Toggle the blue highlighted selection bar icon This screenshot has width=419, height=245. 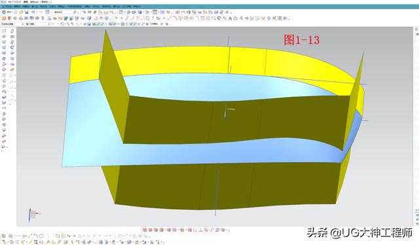click(x=89, y=24)
